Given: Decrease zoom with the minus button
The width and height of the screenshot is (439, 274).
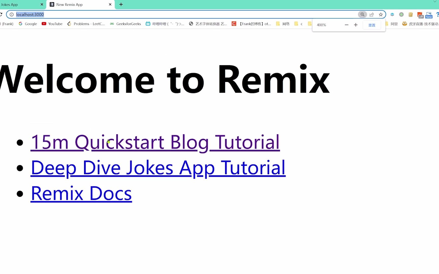Looking at the screenshot, I should [347, 25].
